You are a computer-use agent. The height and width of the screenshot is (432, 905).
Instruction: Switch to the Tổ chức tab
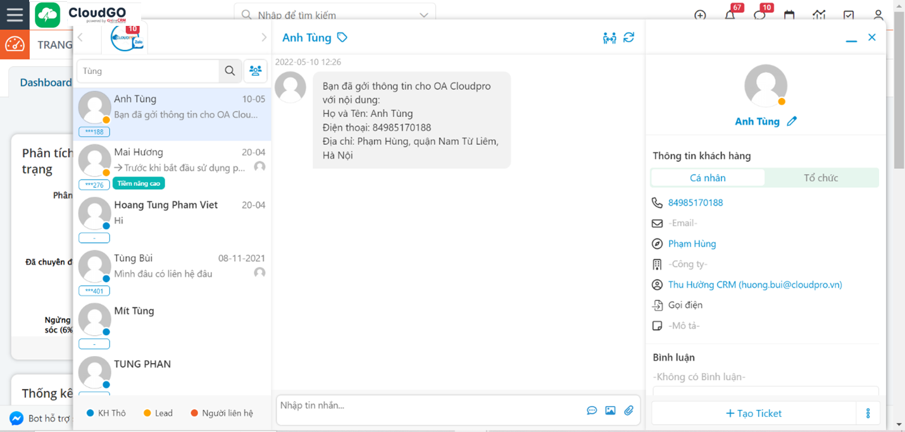point(821,178)
